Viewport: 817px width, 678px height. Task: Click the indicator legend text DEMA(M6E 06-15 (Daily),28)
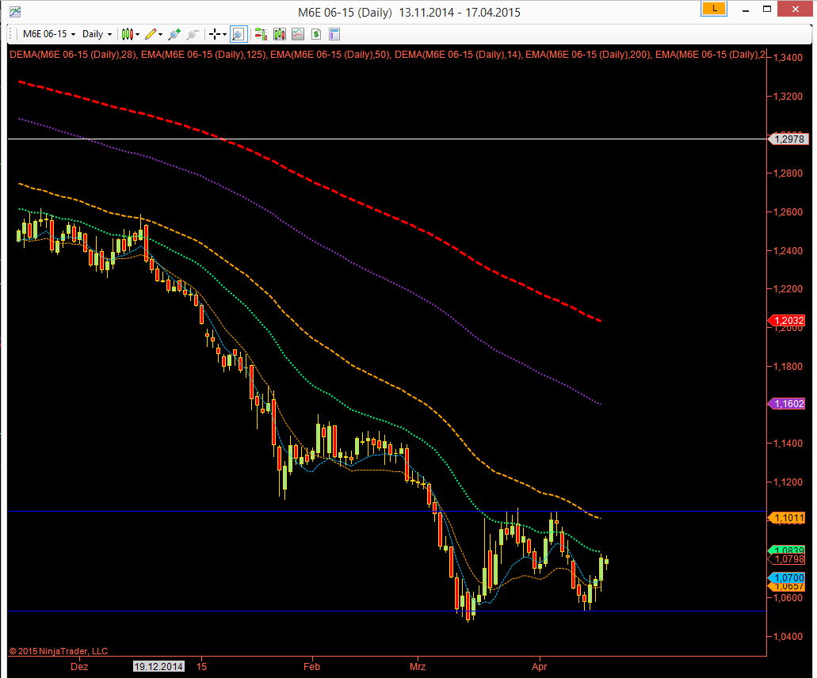click(x=73, y=54)
